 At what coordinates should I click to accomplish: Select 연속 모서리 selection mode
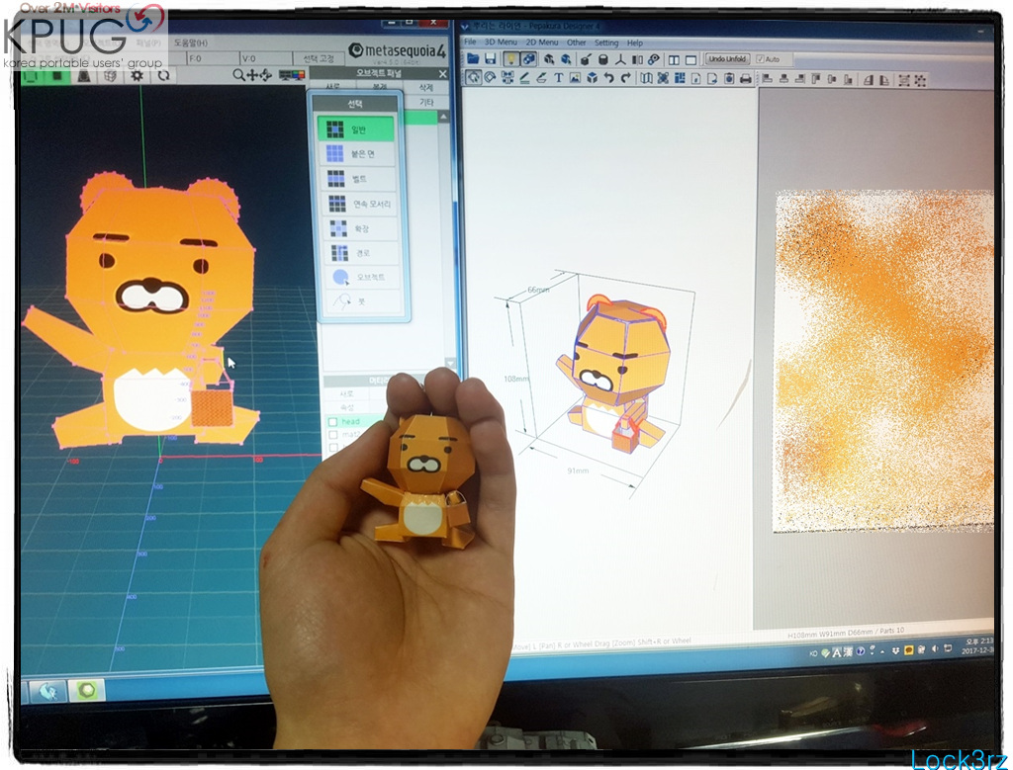pos(360,204)
